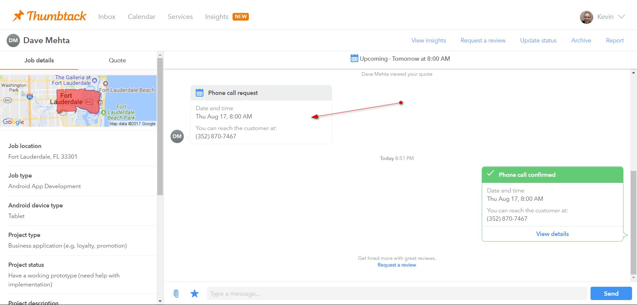This screenshot has width=637, height=305.
Task: Click the Tablet device type value
Action: point(17,216)
